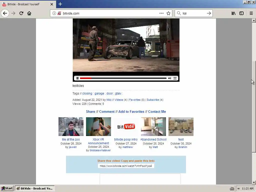Open the test video thumbnail

point(181,126)
